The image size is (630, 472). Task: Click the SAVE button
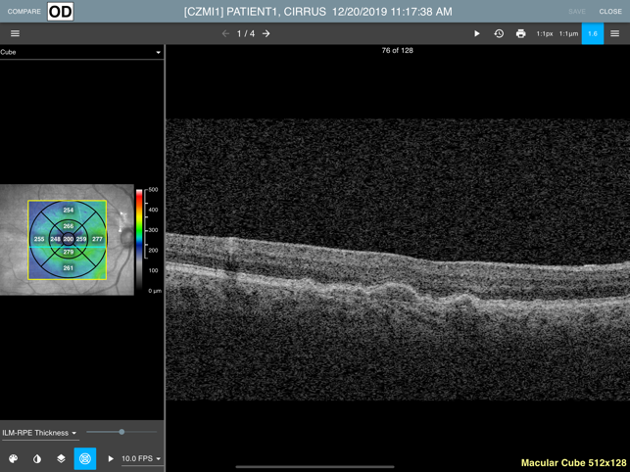tap(576, 12)
